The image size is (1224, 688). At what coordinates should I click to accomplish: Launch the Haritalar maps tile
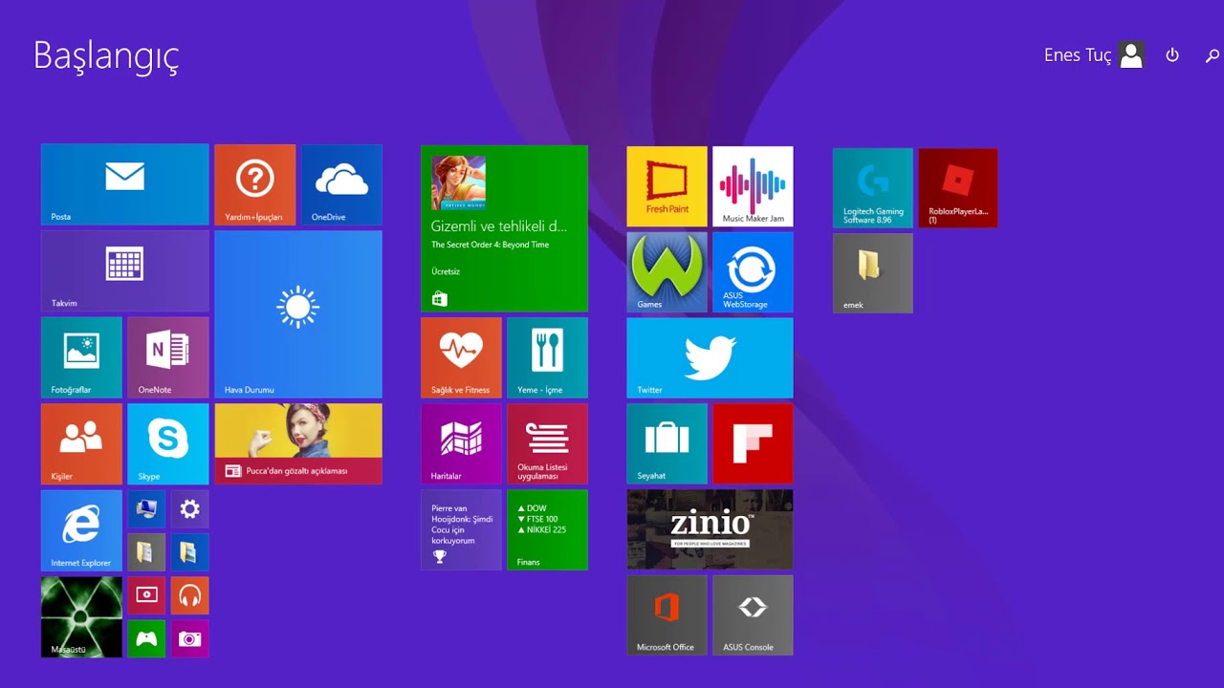point(461,444)
